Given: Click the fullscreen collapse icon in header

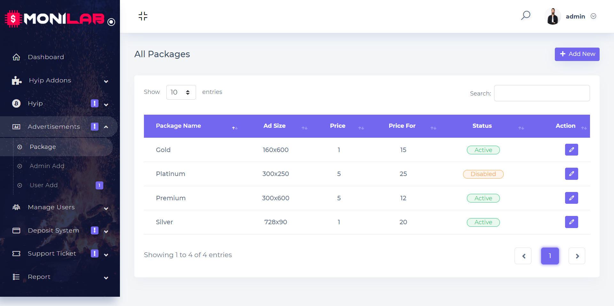Looking at the screenshot, I should pyautogui.click(x=143, y=16).
